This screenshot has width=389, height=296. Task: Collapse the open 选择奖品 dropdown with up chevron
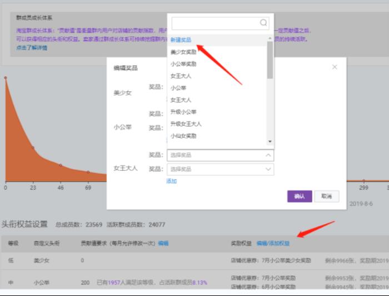[x=268, y=155]
